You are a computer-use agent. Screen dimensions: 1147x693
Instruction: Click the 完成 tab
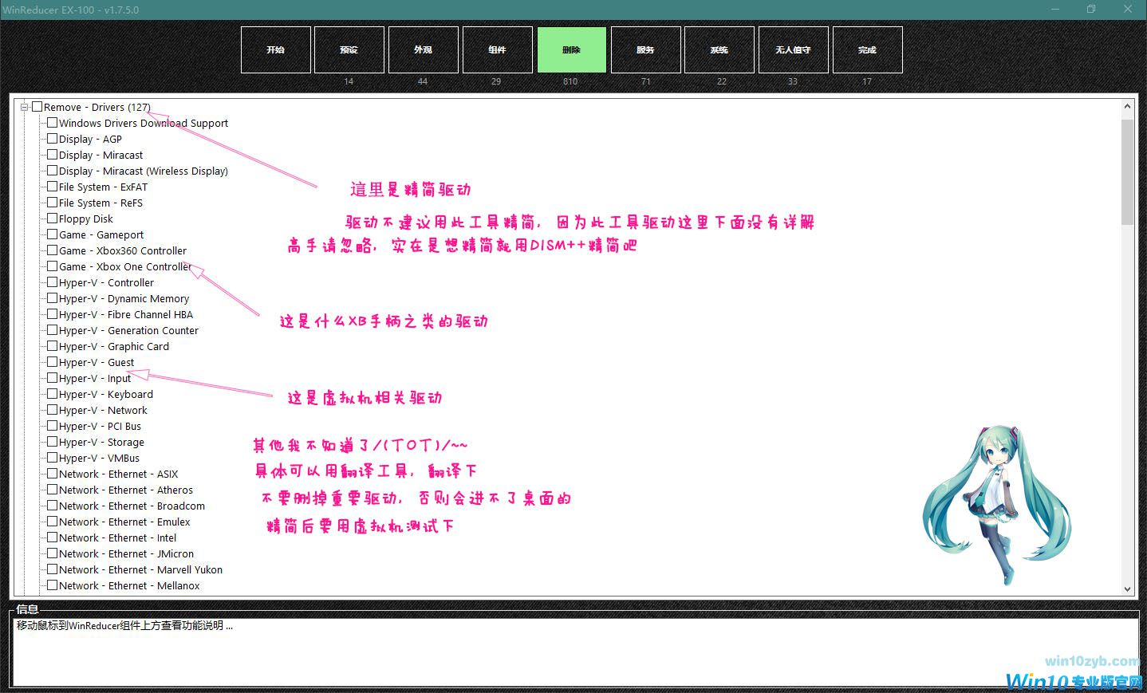click(867, 49)
